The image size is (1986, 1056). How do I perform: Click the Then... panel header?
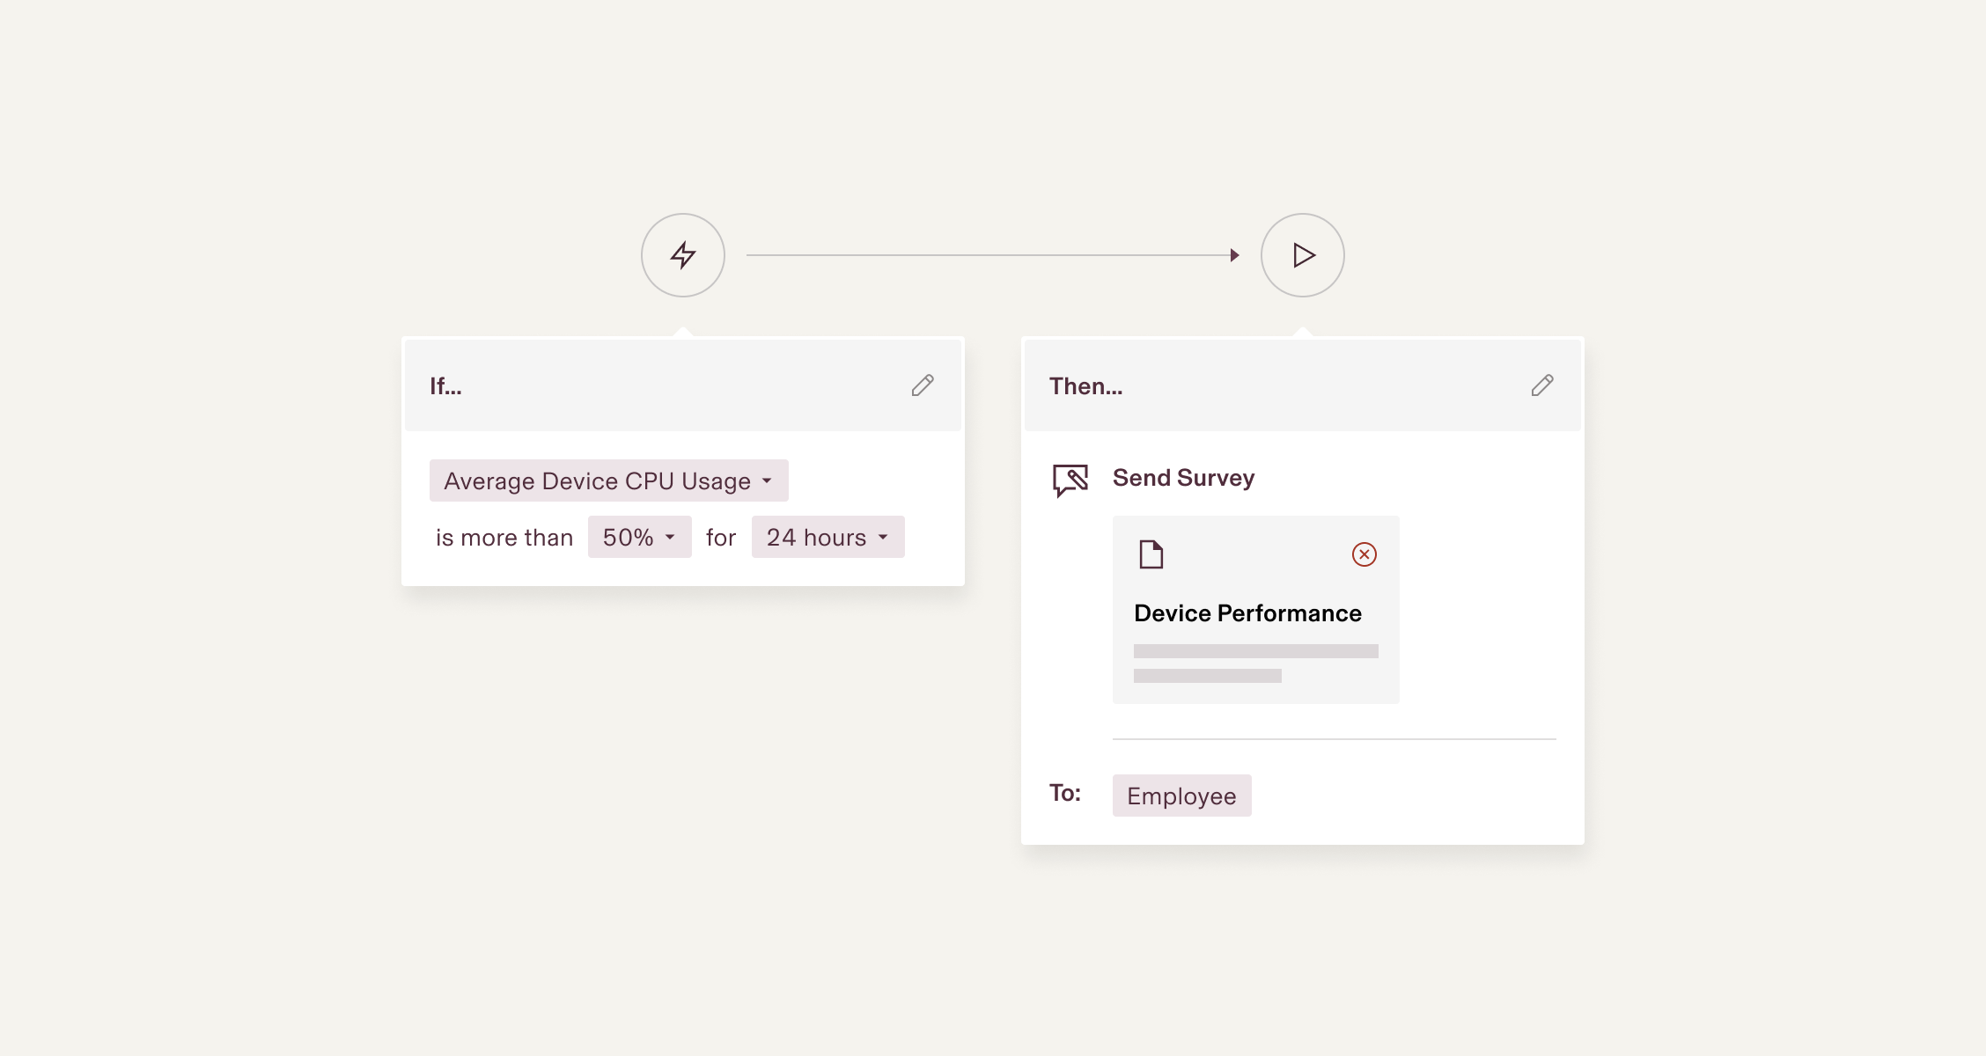click(1085, 386)
